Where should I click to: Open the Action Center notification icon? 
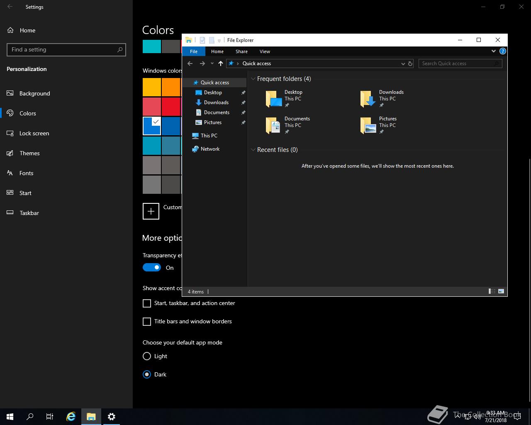[517, 417]
